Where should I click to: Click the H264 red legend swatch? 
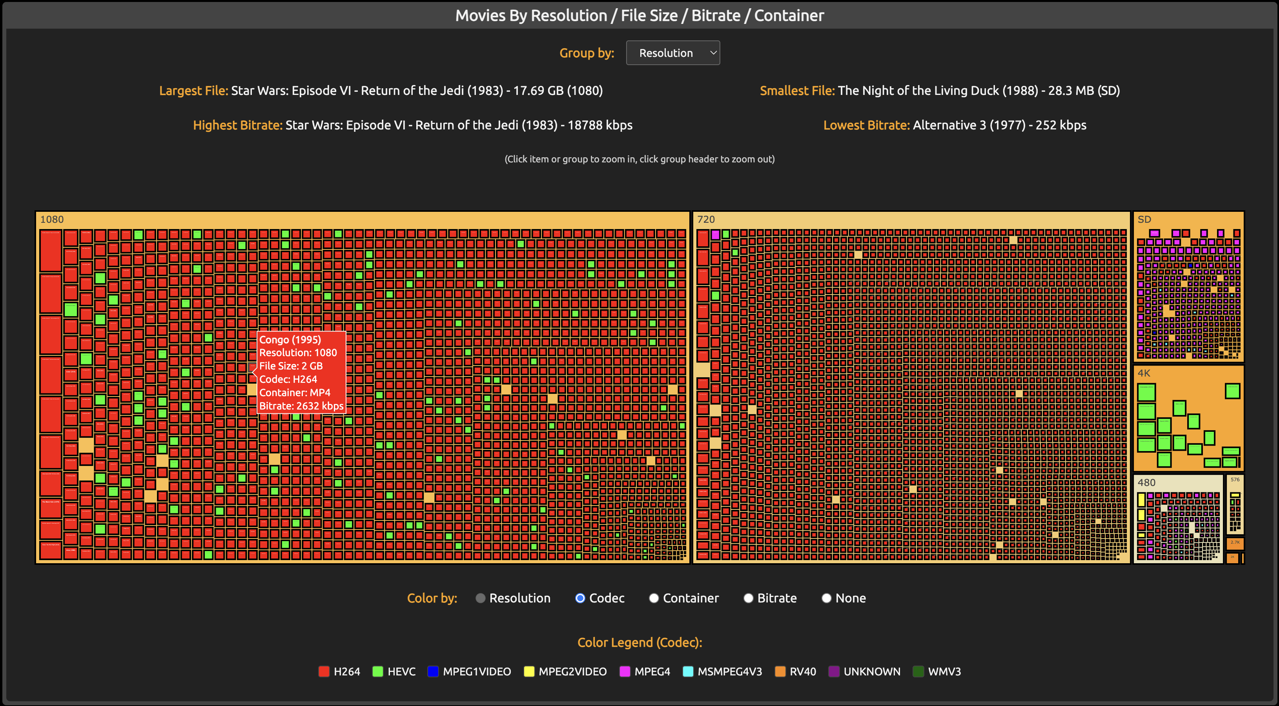(x=324, y=672)
